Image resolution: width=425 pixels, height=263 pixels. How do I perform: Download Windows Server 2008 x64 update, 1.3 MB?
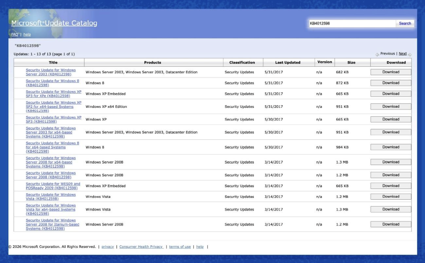click(x=390, y=162)
